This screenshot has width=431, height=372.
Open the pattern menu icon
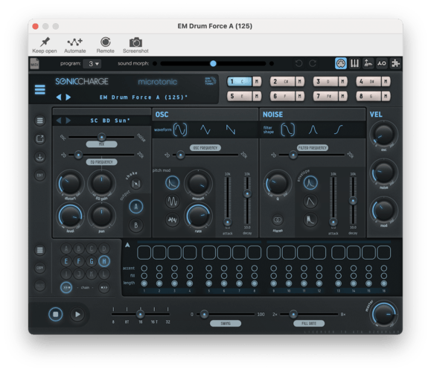coord(40,250)
